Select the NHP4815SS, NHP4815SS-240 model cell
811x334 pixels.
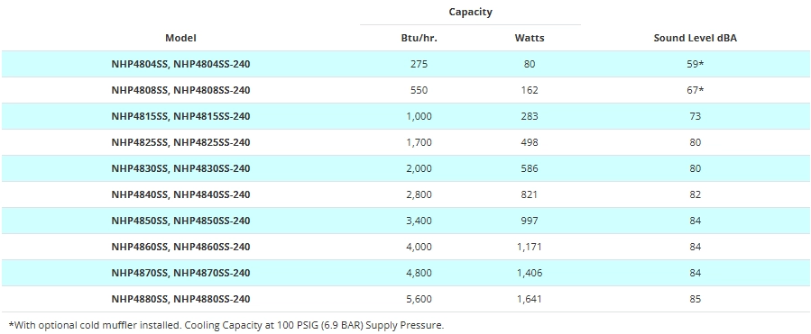point(180,116)
